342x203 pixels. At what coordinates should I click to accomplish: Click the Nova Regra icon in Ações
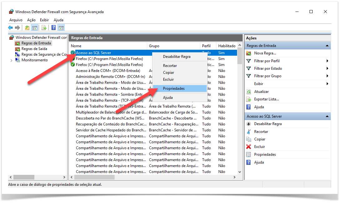point(249,53)
